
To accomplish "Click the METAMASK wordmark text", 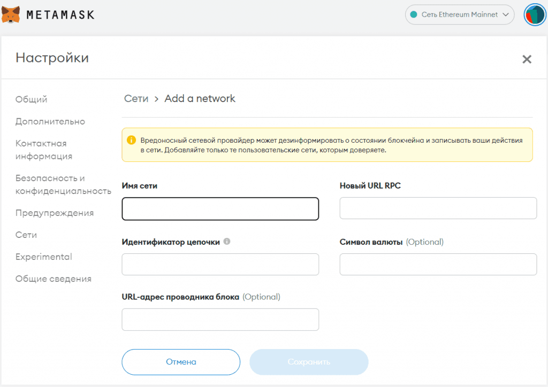I will pyautogui.click(x=60, y=14).
